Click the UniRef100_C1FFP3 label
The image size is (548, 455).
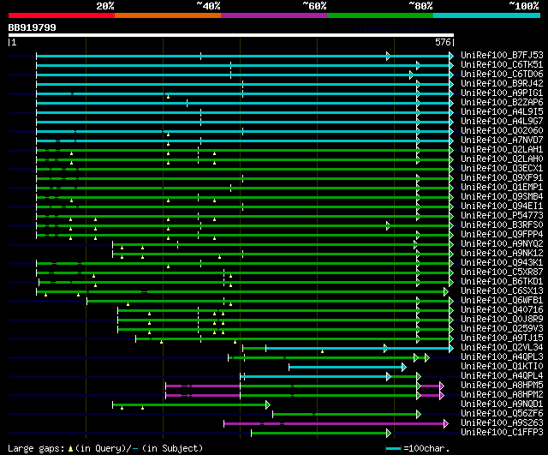(x=502, y=433)
